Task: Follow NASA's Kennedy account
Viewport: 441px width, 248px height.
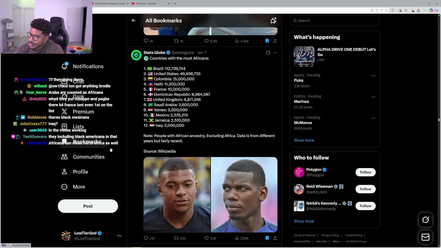Action: [x=366, y=206]
